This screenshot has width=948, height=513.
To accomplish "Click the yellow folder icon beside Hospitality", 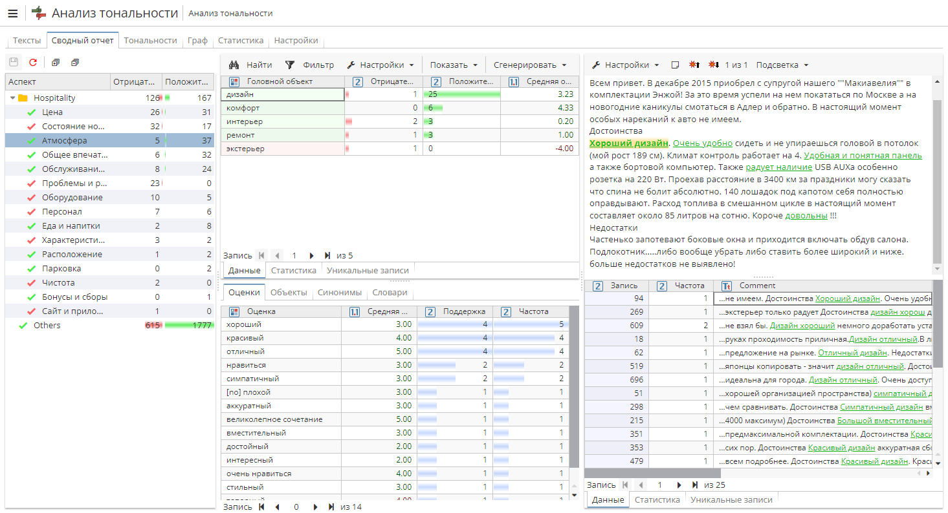I will [x=23, y=98].
